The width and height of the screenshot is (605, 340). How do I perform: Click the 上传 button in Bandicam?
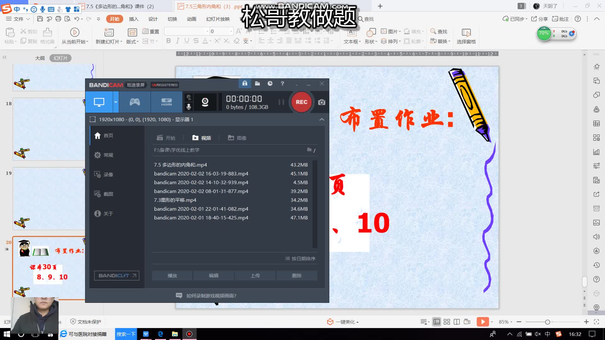coord(255,275)
